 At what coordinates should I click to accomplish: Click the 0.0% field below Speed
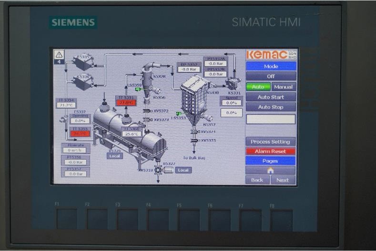click(x=232, y=113)
